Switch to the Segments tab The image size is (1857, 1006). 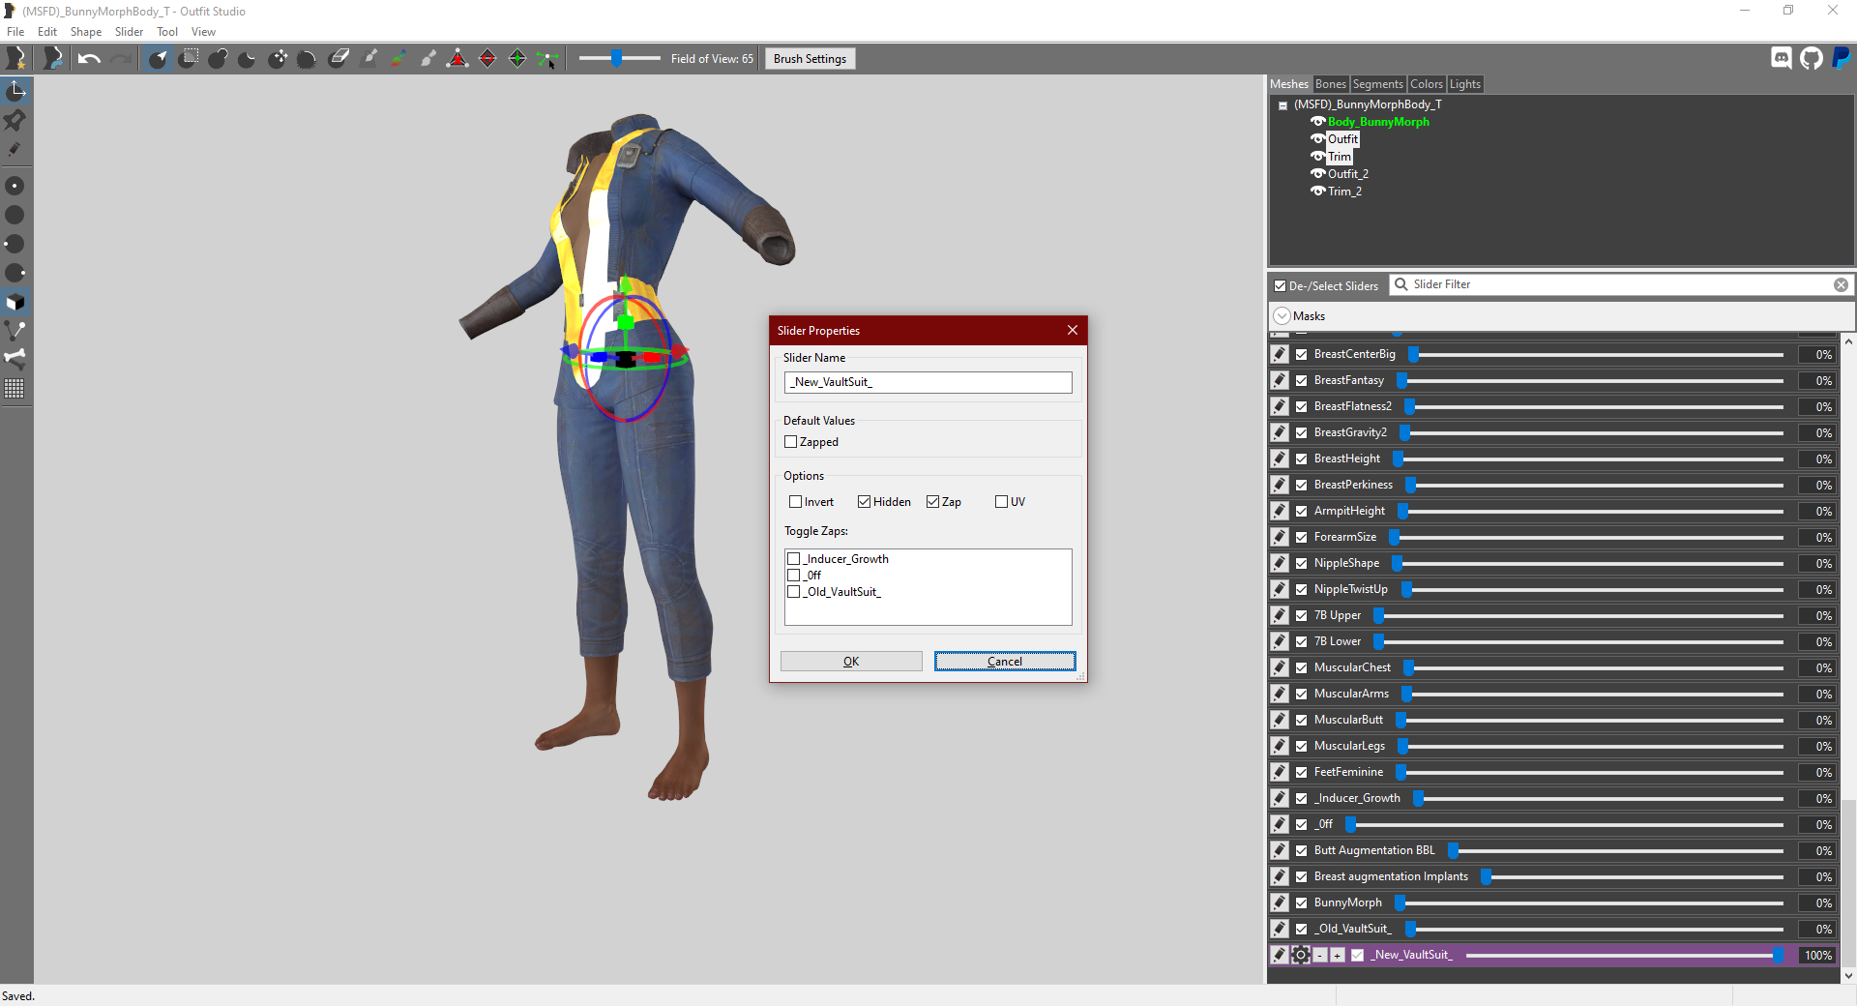[1377, 84]
